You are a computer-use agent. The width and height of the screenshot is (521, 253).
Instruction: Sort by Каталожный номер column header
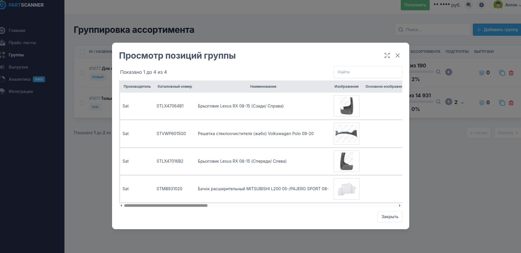click(175, 87)
